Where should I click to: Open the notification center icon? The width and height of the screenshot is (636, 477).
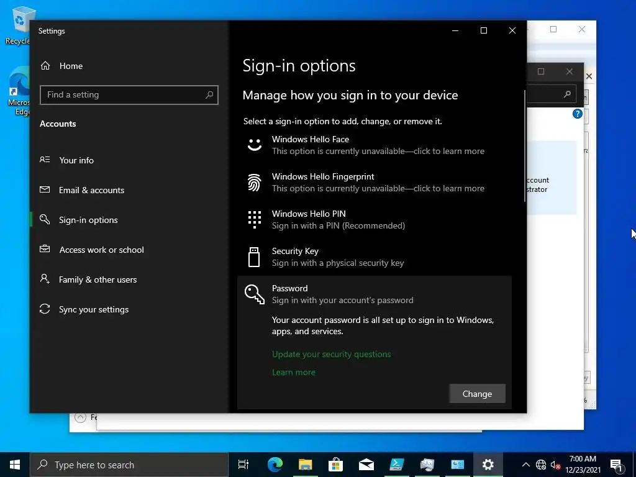[617, 465]
